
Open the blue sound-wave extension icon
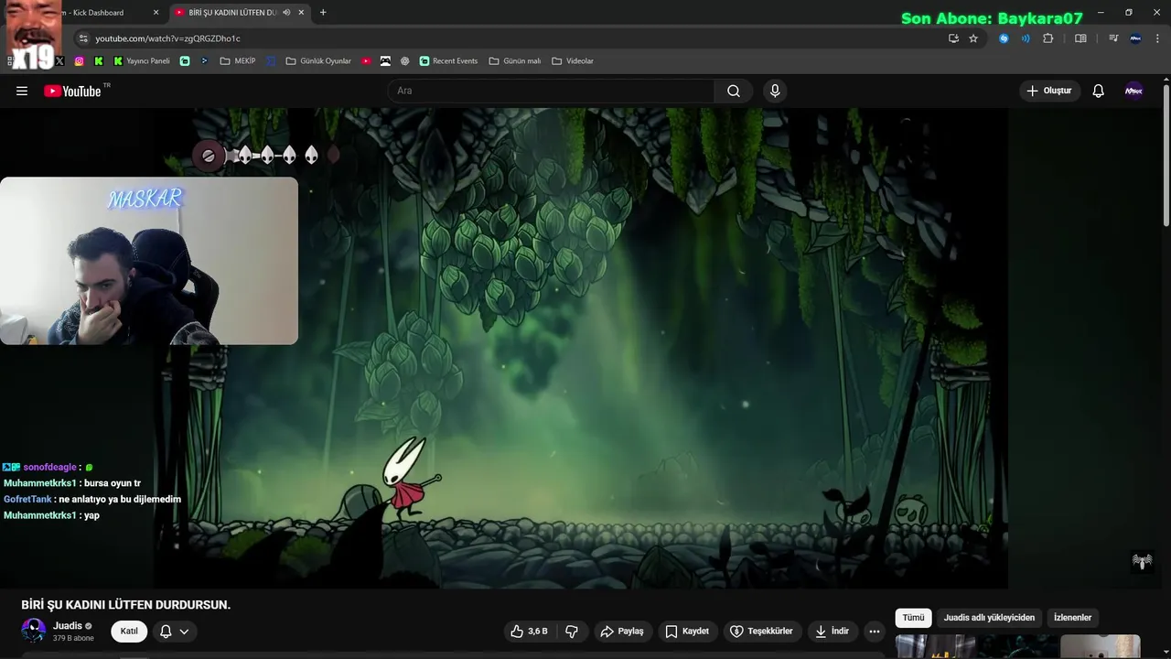point(1026,38)
